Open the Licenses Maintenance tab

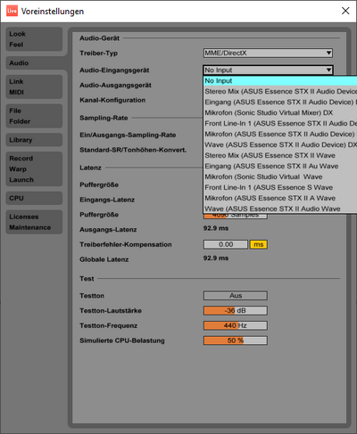[x=34, y=222]
